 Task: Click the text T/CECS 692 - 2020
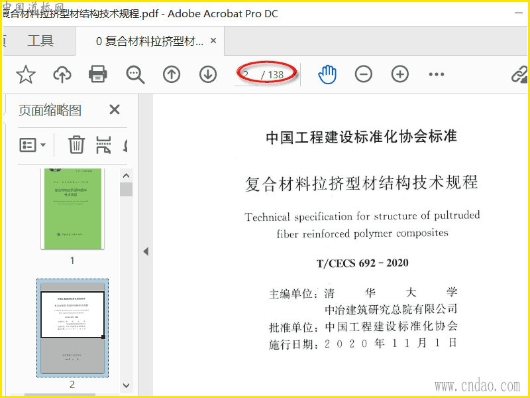[x=362, y=263]
